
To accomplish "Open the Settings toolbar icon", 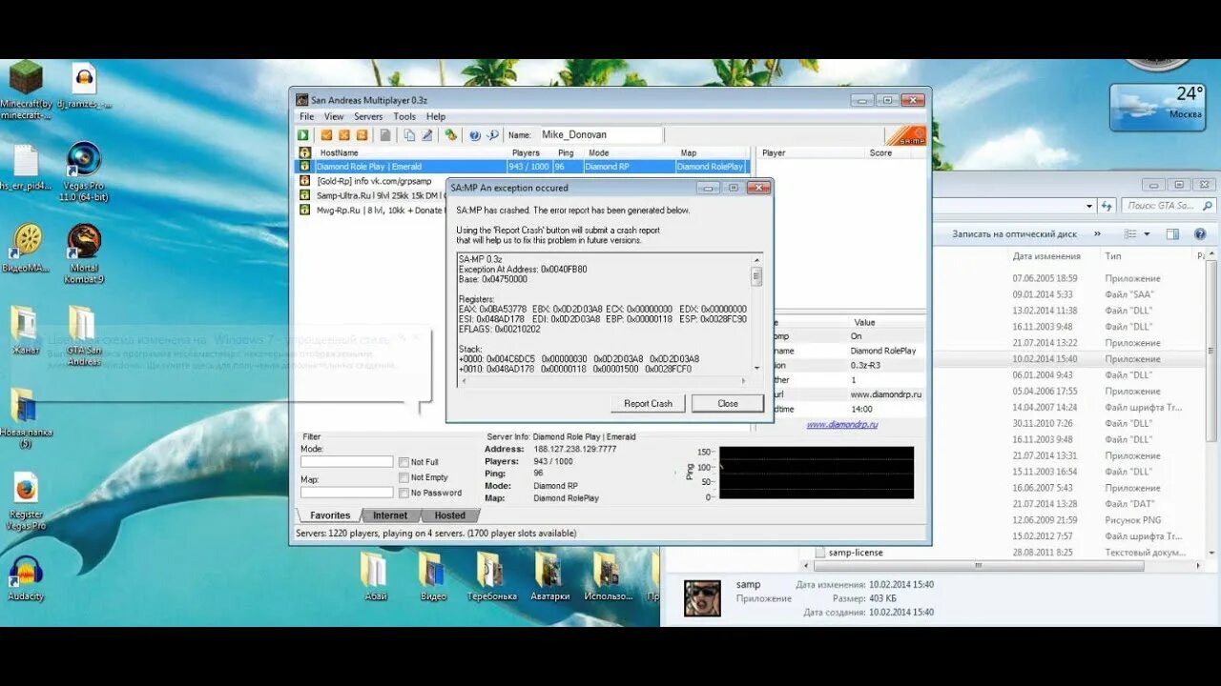I will coord(451,135).
